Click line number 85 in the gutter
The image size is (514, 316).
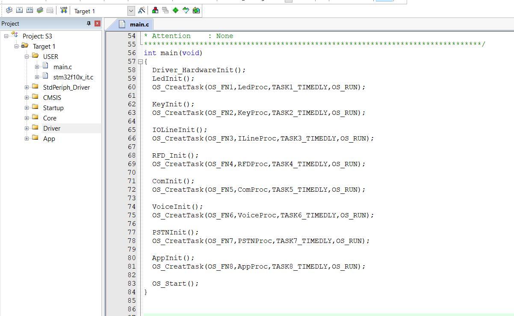coord(131,301)
